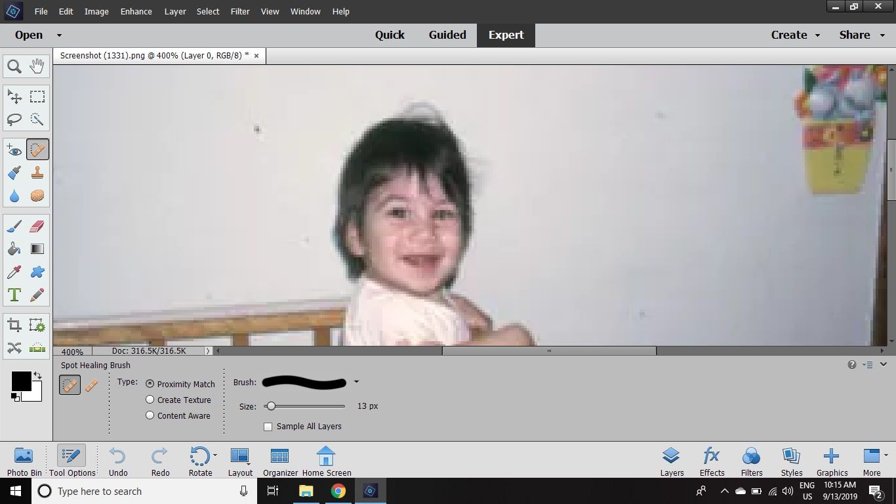896x504 pixels.
Task: Open the File menu
Action: tap(41, 11)
